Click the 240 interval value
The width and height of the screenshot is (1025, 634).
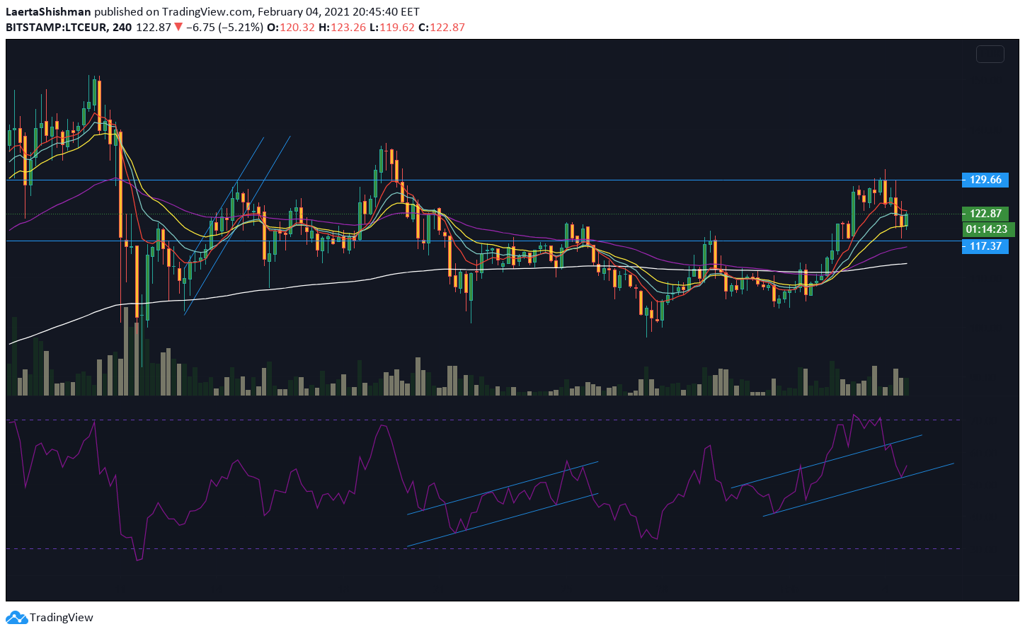[x=122, y=28]
